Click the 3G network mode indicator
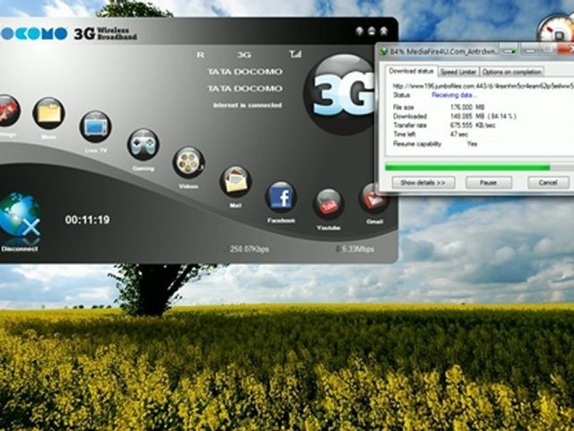574x431 pixels. click(244, 55)
